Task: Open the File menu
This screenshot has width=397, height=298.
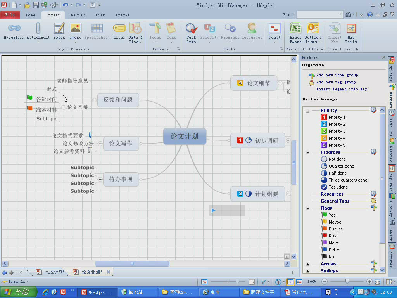Action: click(x=10, y=15)
